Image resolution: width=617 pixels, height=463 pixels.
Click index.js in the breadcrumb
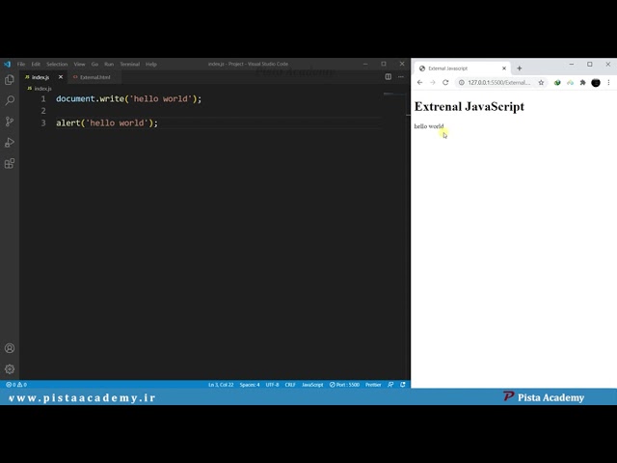pos(42,89)
